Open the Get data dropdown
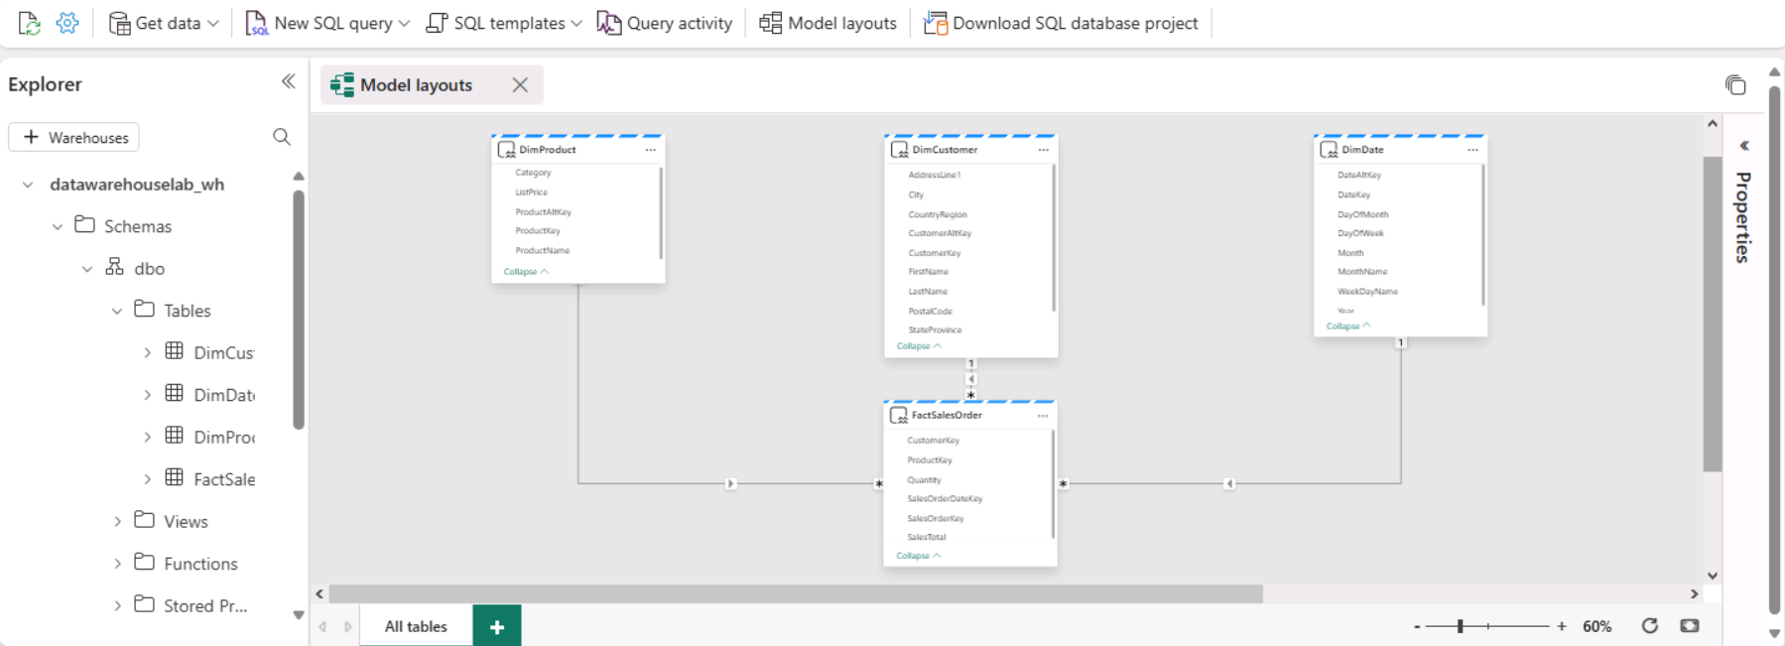1785x646 pixels. pyautogui.click(x=164, y=23)
